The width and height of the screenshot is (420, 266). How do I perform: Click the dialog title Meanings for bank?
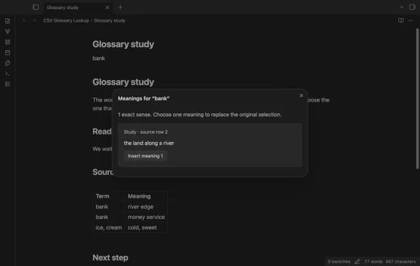[x=144, y=98]
